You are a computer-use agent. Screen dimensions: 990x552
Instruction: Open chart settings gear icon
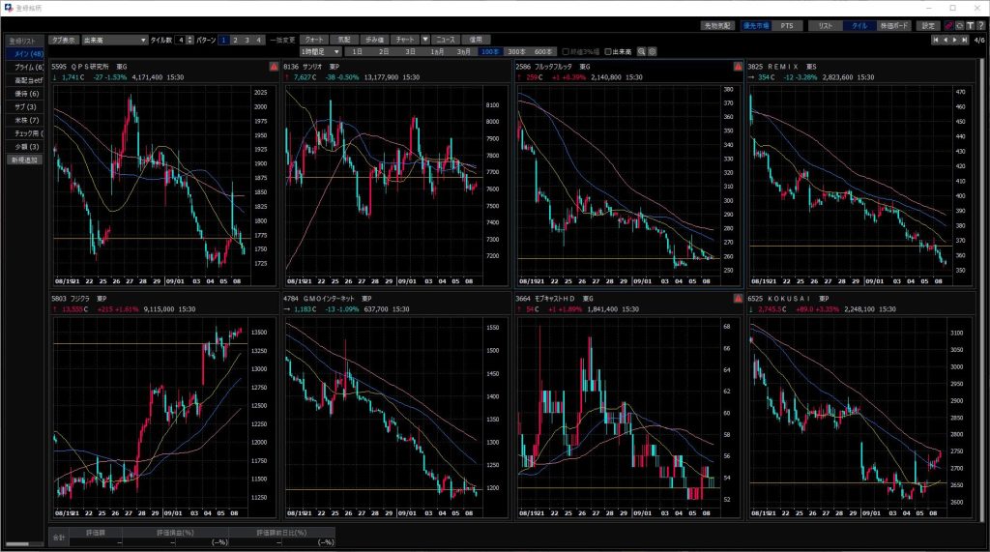tap(653, 50)
